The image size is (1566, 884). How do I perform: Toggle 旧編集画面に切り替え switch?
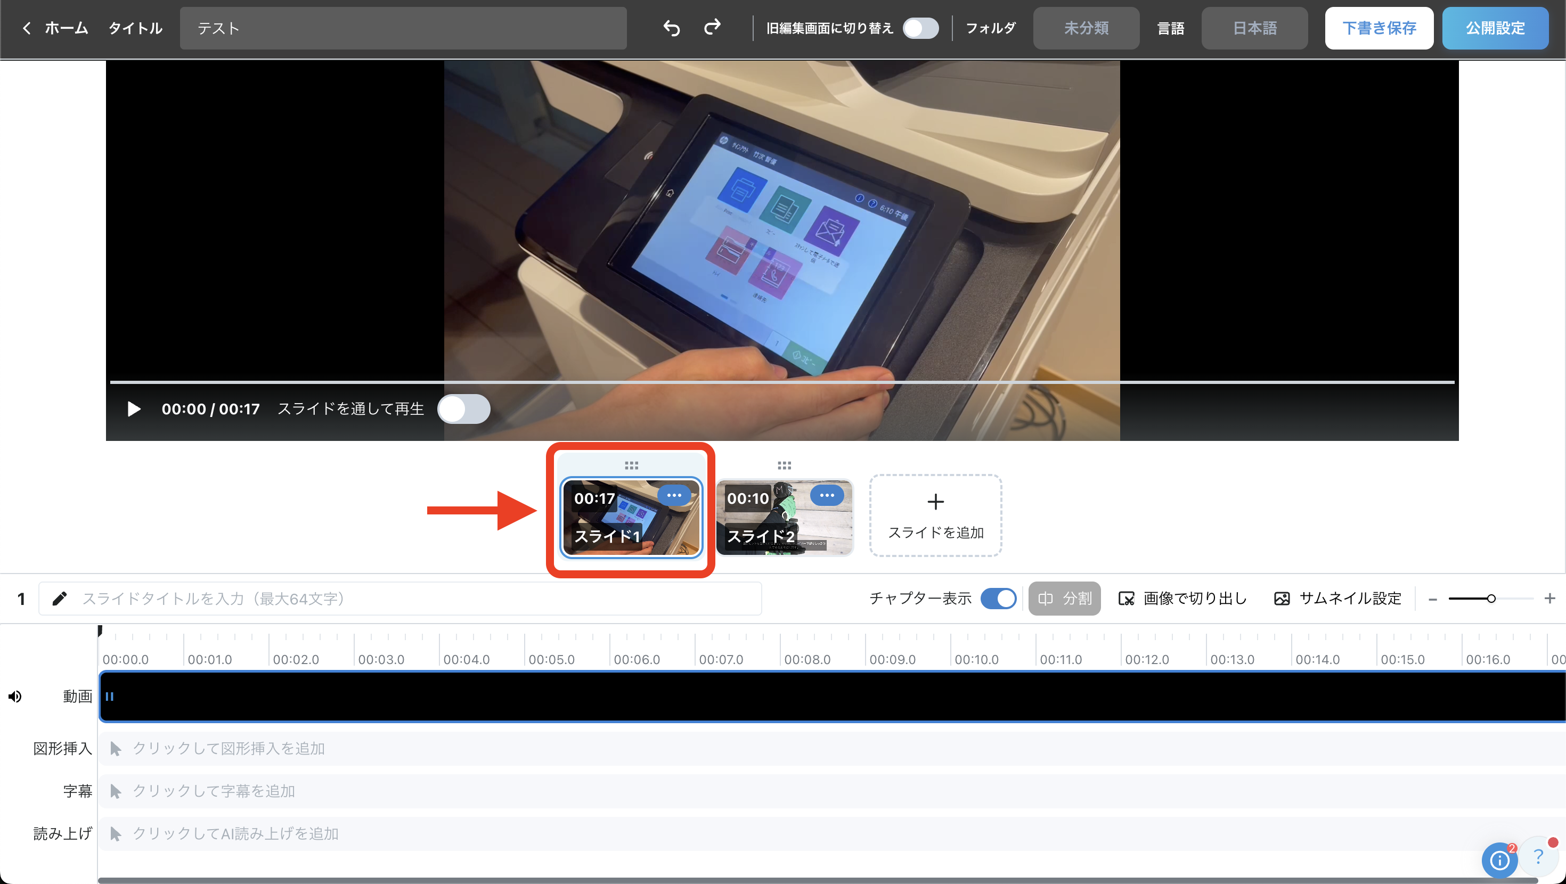tap(920, 28)
